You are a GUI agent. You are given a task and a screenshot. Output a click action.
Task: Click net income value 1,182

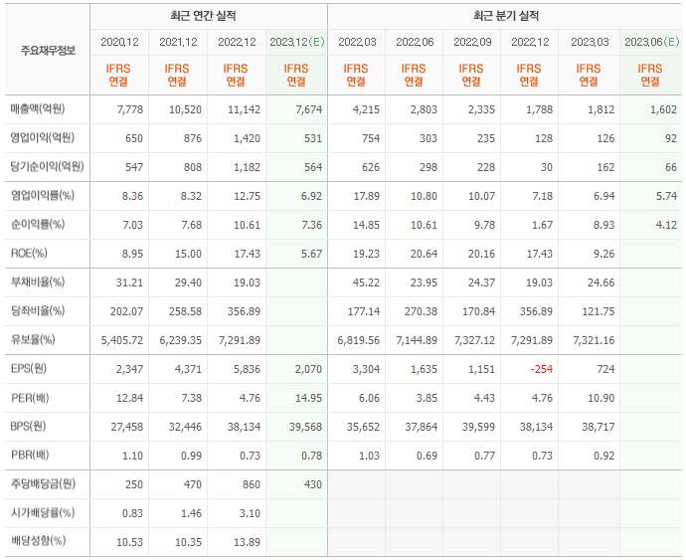(247, 167)
